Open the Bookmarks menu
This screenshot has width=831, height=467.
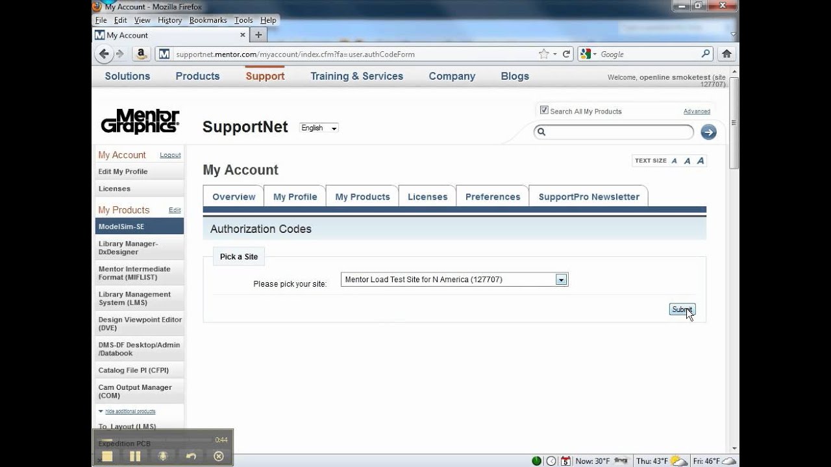[208, 20]
